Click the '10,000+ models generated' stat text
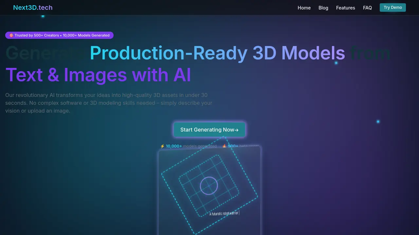419x235 pixels. 191,146
